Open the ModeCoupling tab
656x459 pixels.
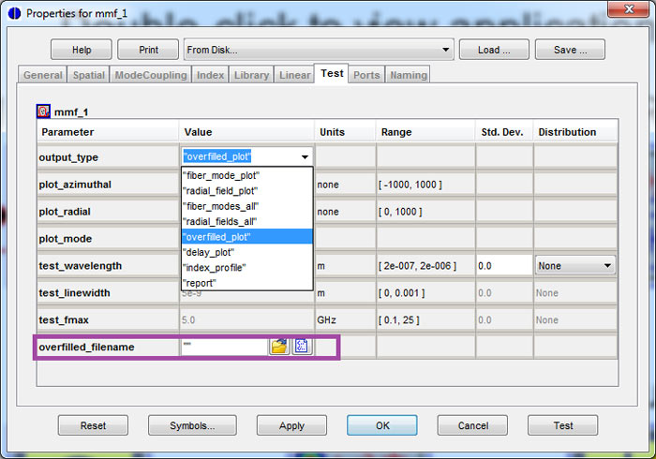150,75
